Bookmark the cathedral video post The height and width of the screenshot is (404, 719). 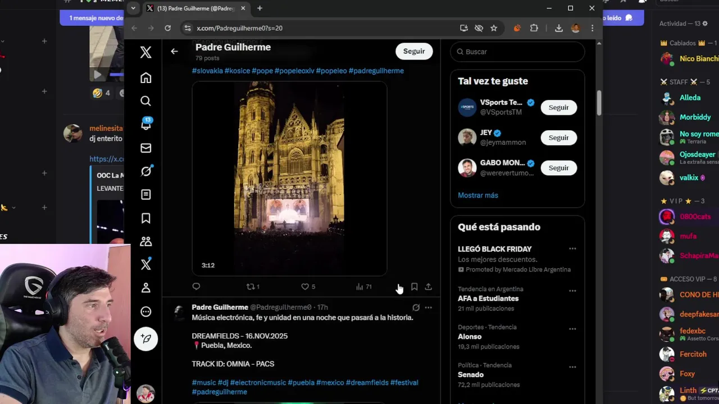point(414,287)
